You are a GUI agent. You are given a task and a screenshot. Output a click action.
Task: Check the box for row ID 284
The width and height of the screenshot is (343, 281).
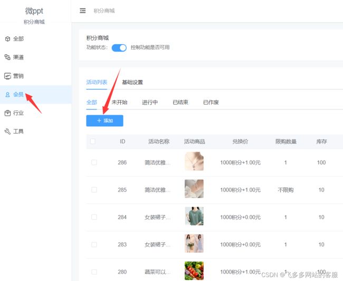point(94,217)
